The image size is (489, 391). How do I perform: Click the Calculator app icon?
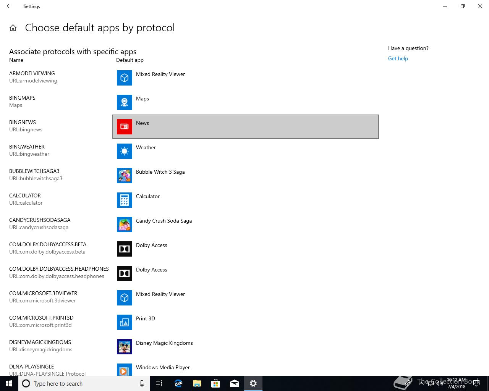point(125,200)
